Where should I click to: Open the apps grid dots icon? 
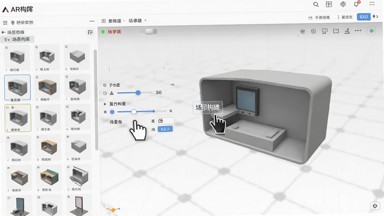(372, 4)
